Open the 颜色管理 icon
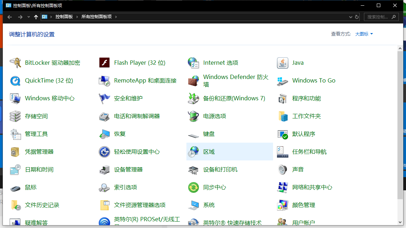Screen dimensions: 406x228 [283, 206]
